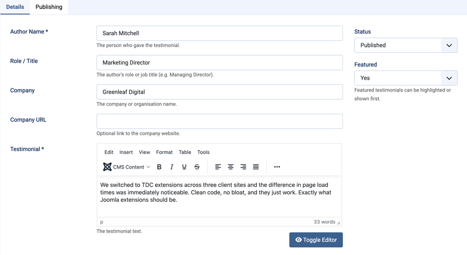Open the editor Insert menu
This screenshot has height=255, width=467.
click(126, 152)
